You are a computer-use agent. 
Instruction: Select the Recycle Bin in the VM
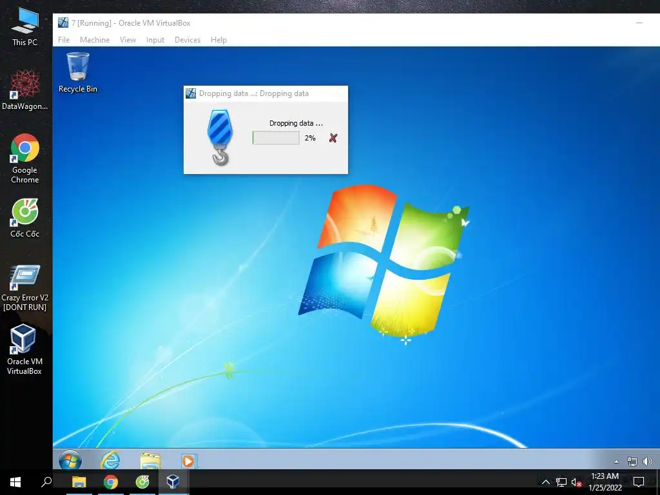click(x=78, y=72)
